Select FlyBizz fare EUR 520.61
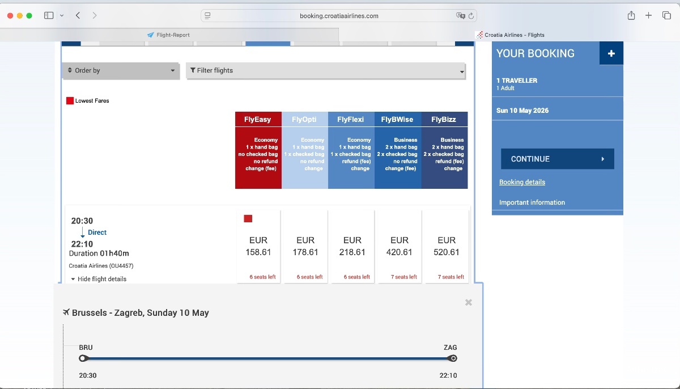Image resolution: width=680 pixels, height=389 pixels. pyautogui.click(x=447, y=246)
